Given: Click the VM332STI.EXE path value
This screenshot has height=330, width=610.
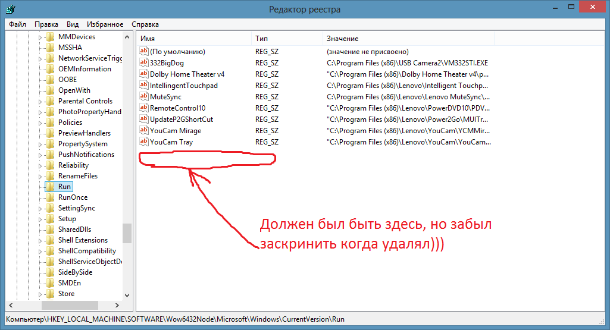Looking at the screenshot, I should pos(407,62).
